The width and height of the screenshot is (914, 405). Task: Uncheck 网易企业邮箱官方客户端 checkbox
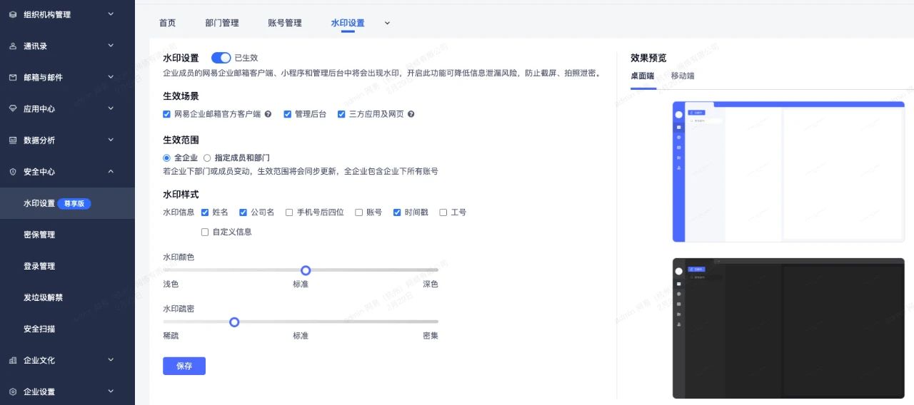(x=166, y=114)
